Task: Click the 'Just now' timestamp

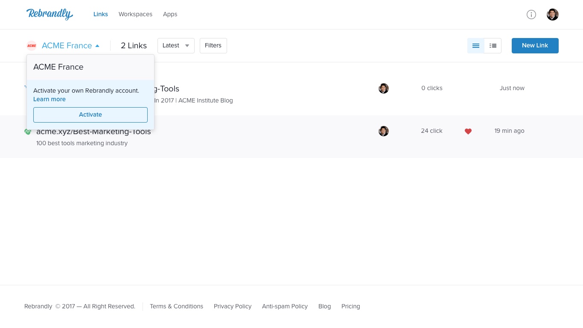Action: pyautogui.click(x=512, y=88)
